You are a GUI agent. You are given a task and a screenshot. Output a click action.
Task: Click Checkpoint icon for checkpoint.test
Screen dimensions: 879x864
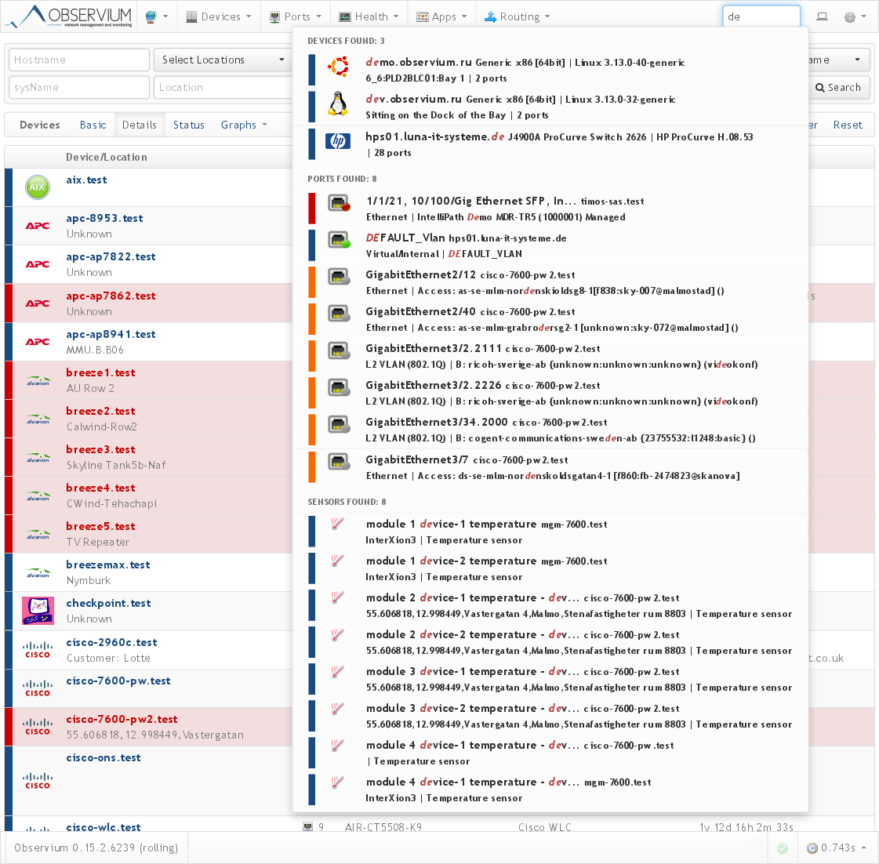pyautogui.click(x=38, y=611)
